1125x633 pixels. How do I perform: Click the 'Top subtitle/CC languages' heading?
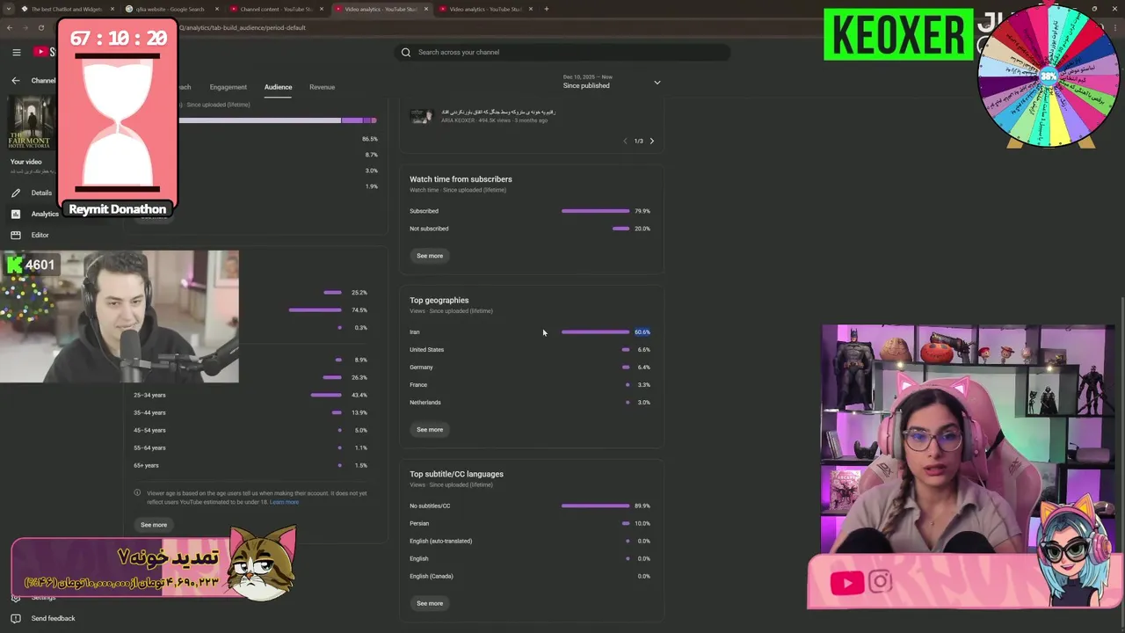[456, 474]
